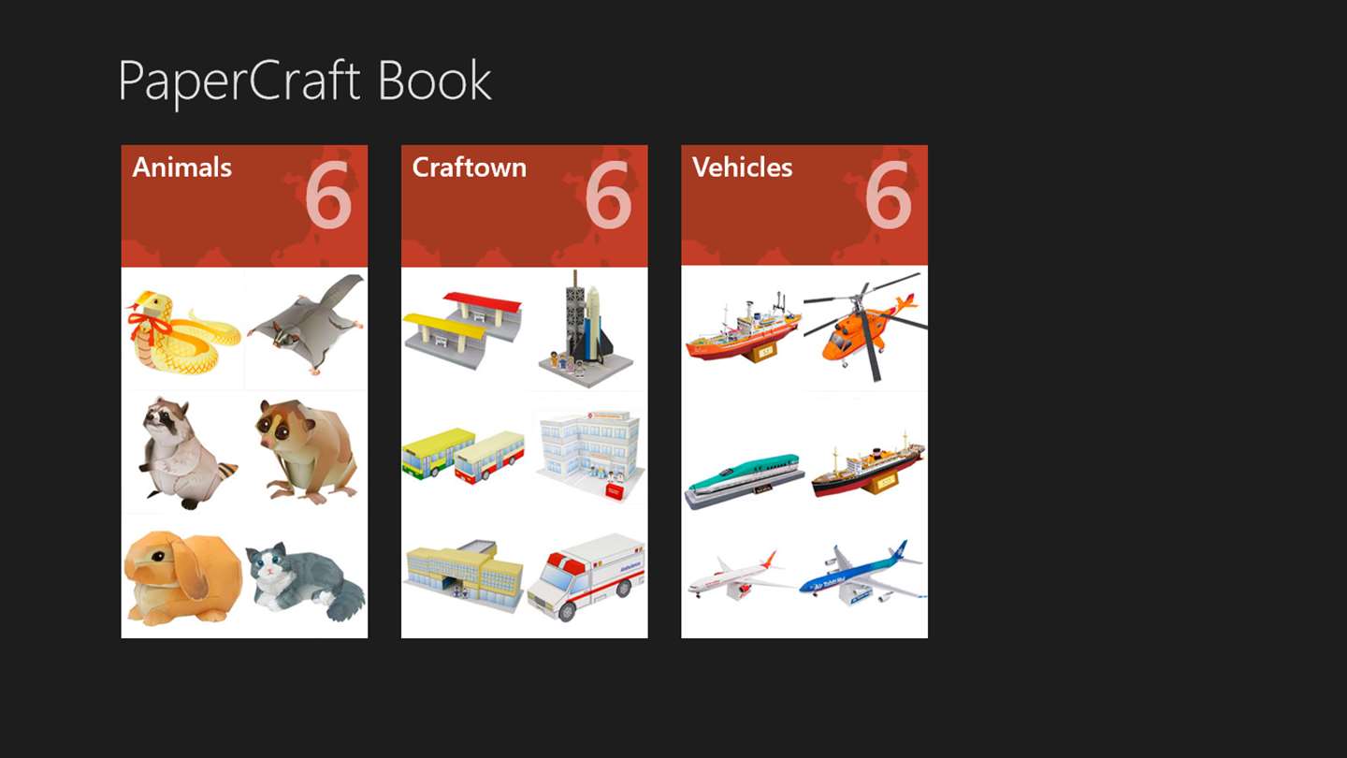Open the orange research ship model
1347x758 pixels.
pos(743,329)
